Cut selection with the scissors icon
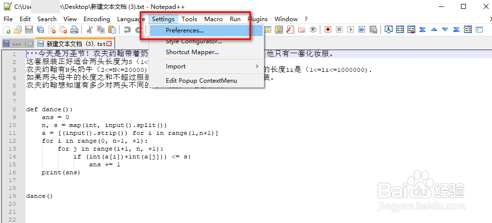The image size is (492, 223). (90, 30)
